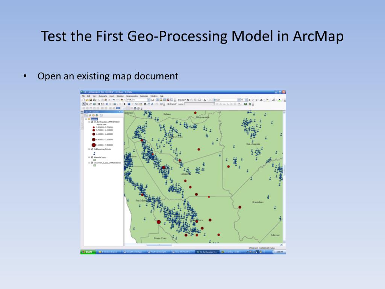
Task: Click the Italic I icon
Action: [x=253, y=100]
